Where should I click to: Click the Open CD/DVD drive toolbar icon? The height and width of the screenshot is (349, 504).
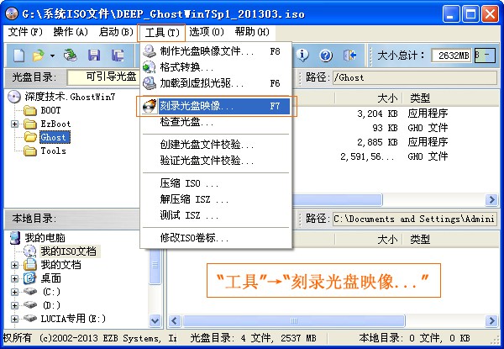tap(71, 56)
